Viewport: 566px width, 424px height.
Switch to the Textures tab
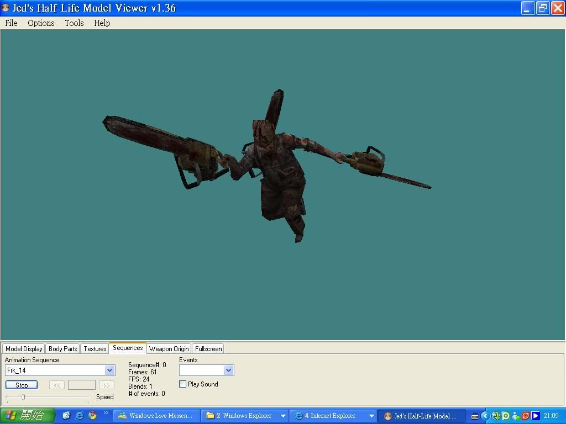[95, 349]
